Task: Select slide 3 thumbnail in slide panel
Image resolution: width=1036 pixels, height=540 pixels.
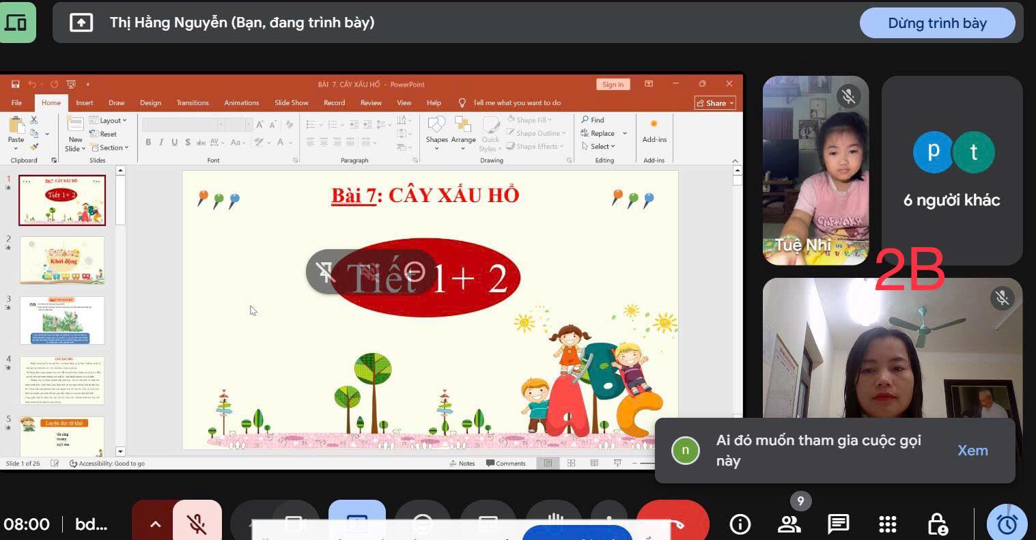Action: tap(62, 320)
